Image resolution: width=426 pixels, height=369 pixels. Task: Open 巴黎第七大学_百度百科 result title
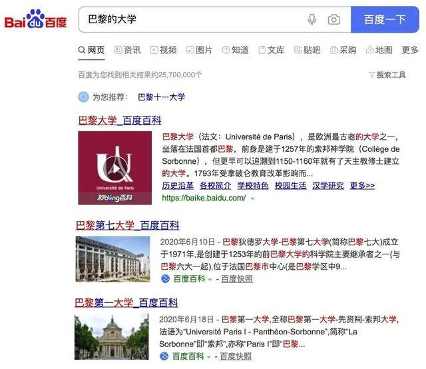click(127, 225)
